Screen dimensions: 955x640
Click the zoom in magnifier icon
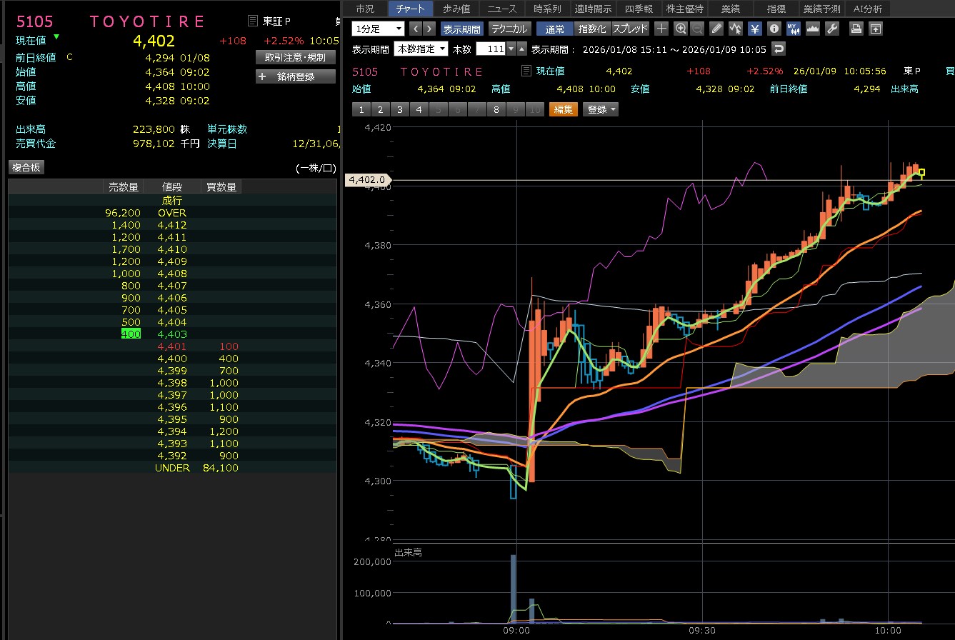tap(681, 29)
